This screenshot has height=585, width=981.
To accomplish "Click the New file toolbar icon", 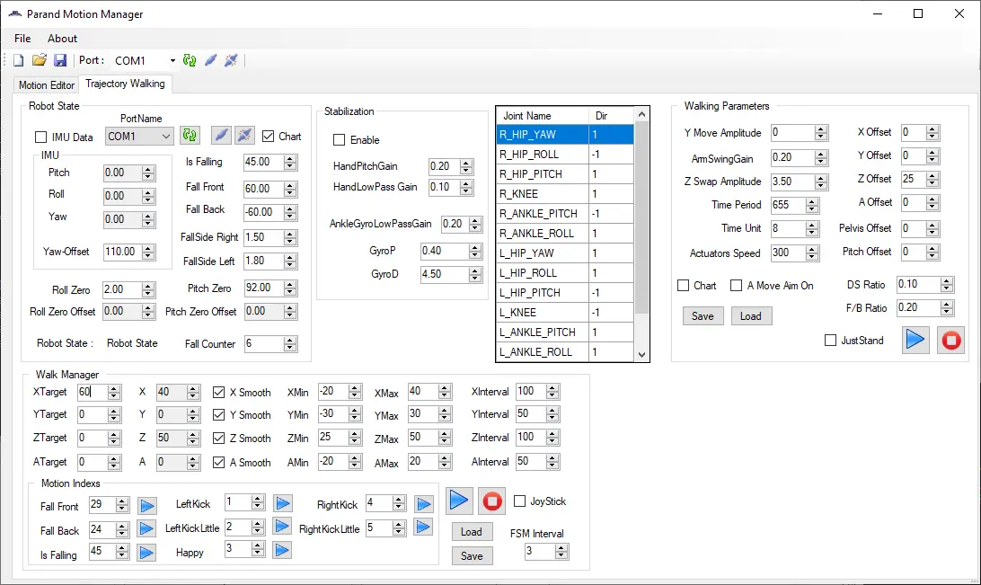I will click(x=19, y=60).
